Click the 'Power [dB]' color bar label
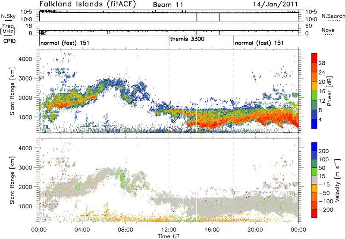The image size is (345, 239). (329, 91)
